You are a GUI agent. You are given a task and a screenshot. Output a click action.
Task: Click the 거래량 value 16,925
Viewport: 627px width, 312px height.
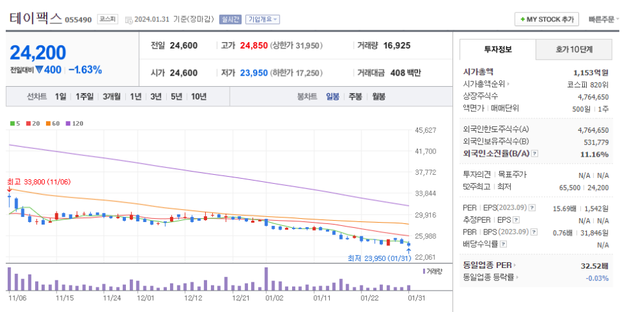[x=397, y=45]
